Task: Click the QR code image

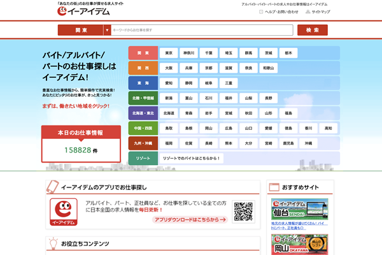Action: [x=243, y=212]
